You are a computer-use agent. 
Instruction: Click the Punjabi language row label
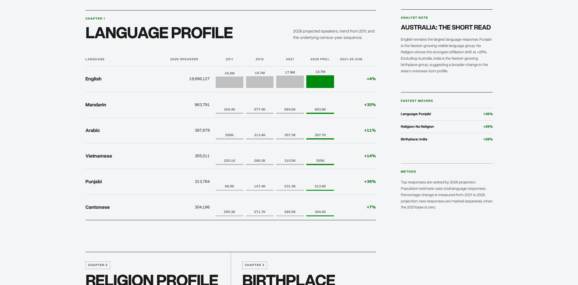93,182
